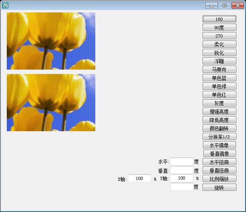
Task: Apply the 浮雕 emboss effect
Action: (219, 61)
